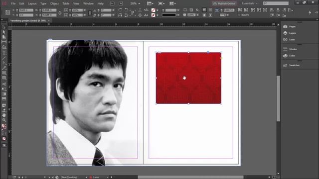Select the Page tool

[4, 37]
